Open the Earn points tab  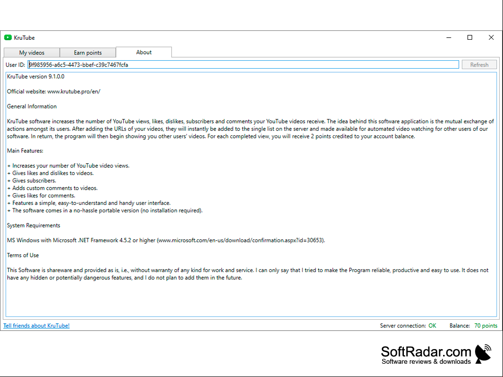pos(88,52)
